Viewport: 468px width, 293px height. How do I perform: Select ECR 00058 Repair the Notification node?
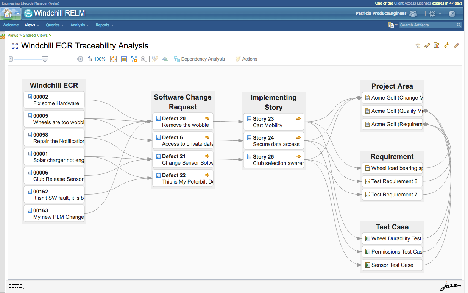[54, 138]
